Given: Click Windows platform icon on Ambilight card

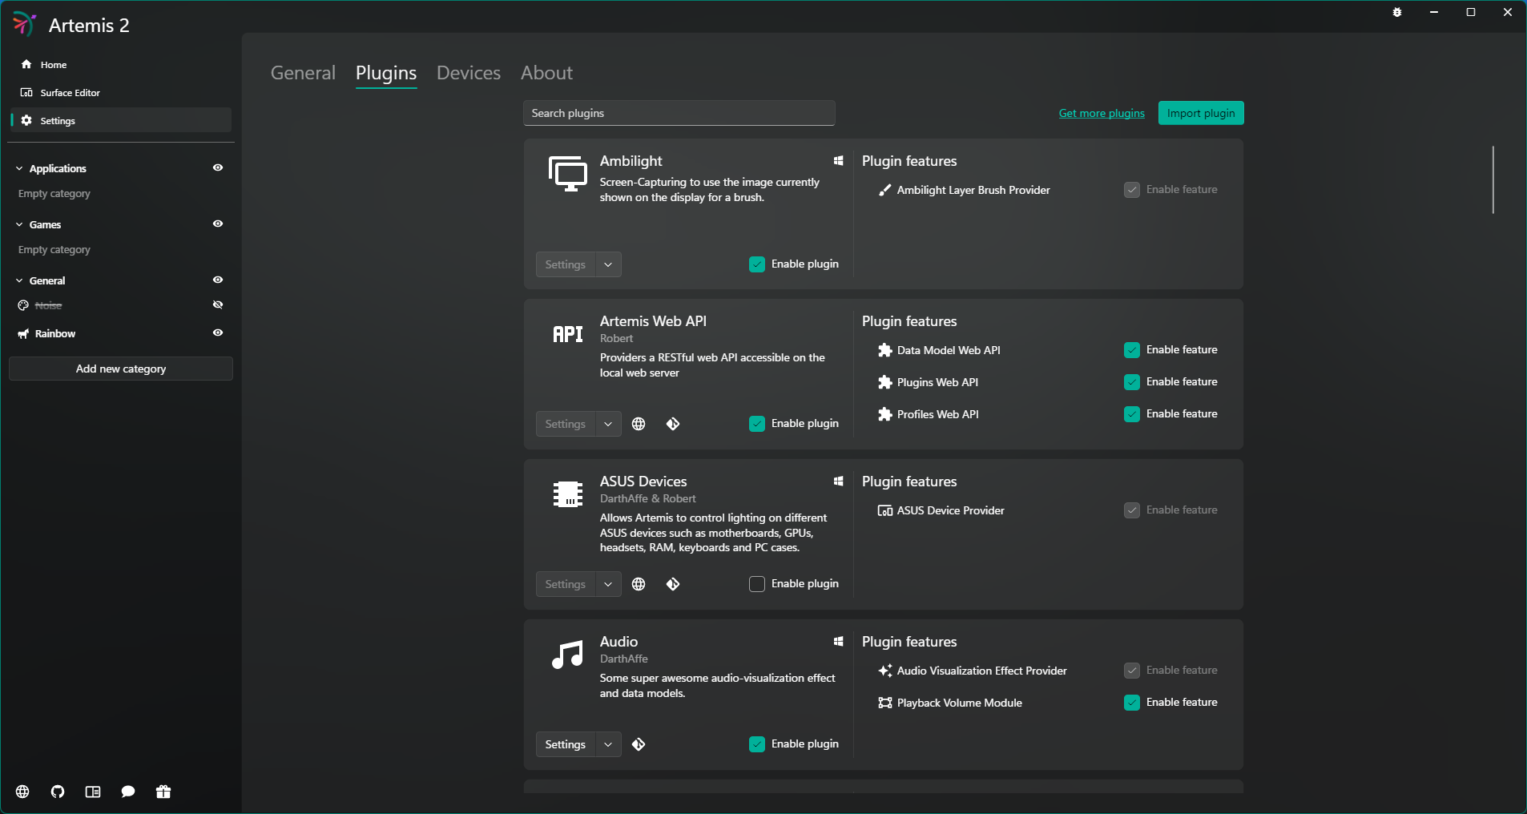Looking at the screenshot, I should pyautogui.click(x=838, y=161).
